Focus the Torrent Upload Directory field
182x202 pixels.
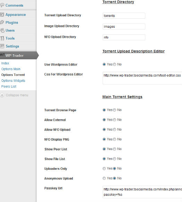[x=124, y=16]
